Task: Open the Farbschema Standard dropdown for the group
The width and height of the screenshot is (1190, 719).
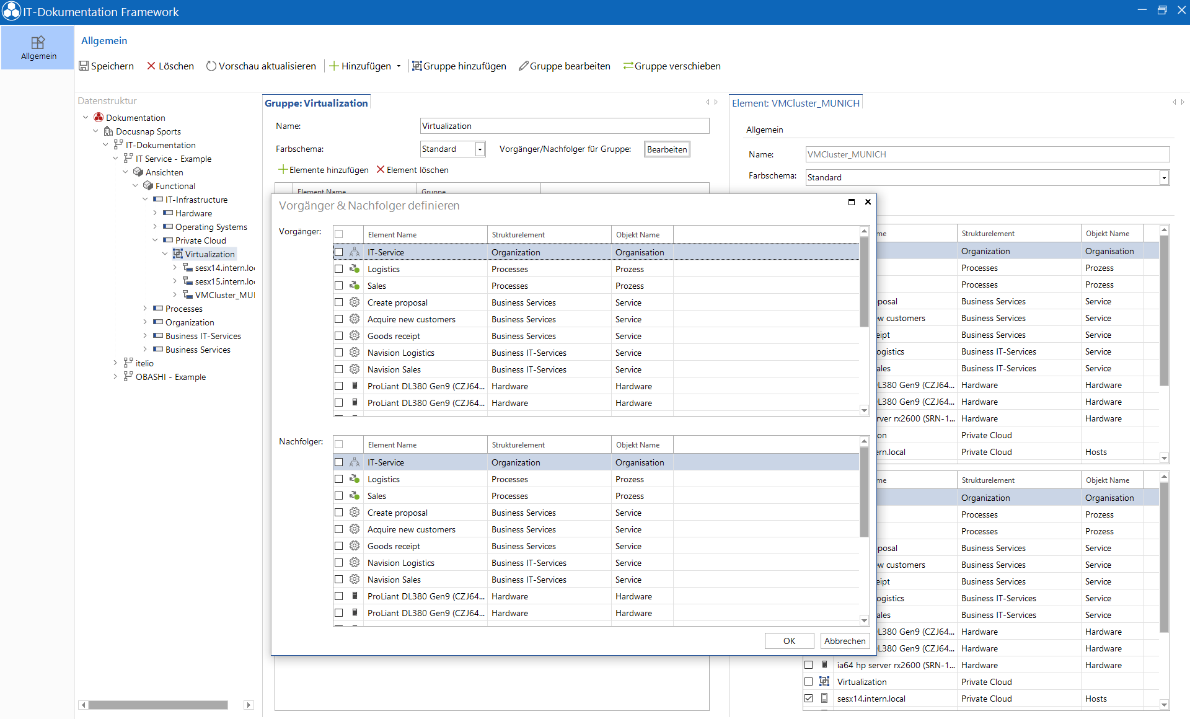Action: click(x=480, y=149)
